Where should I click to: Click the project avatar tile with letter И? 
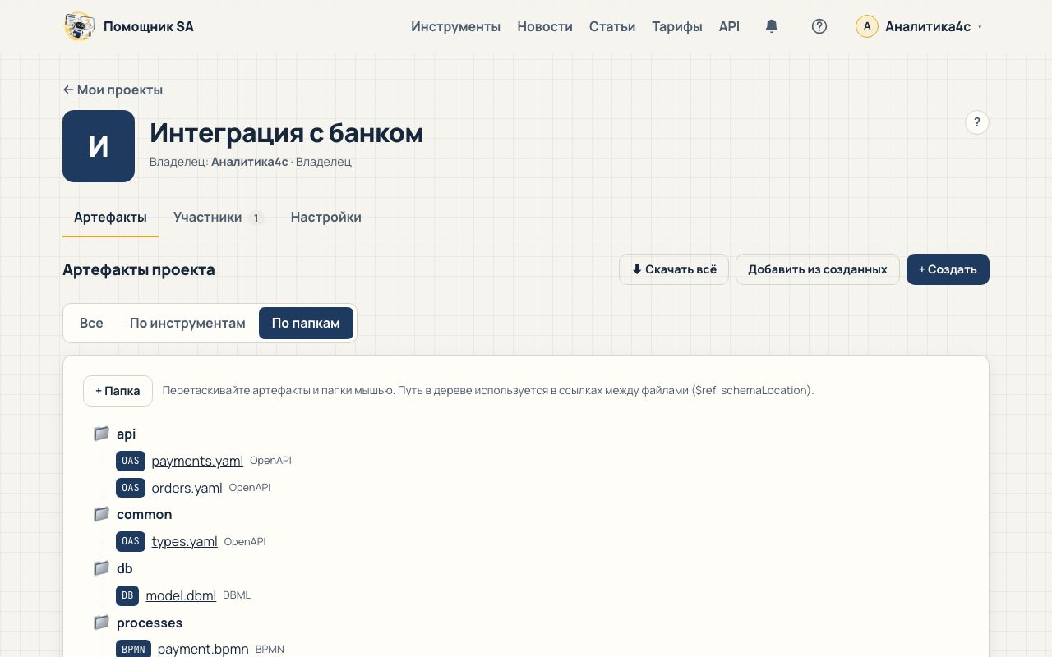pyautogui.click(x=99, y=146)
